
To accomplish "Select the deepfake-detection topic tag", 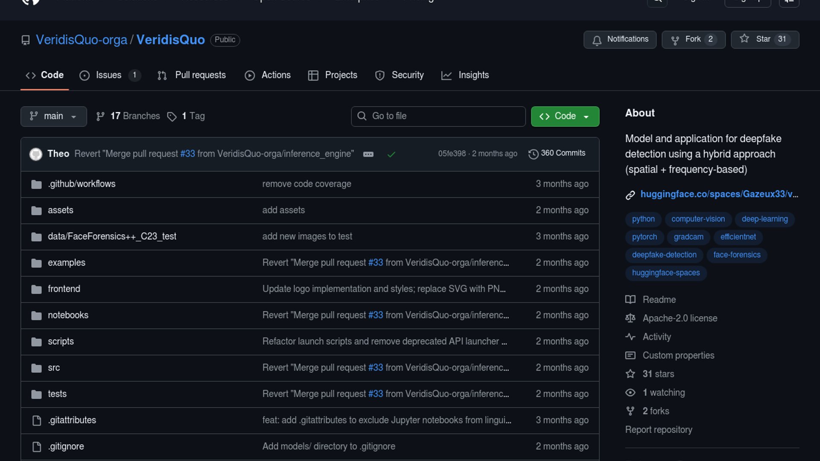I will pyautogui.click(x=664, y=255).
